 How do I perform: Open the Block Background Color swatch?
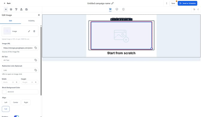pyautogui.click(x=4, y=92)
